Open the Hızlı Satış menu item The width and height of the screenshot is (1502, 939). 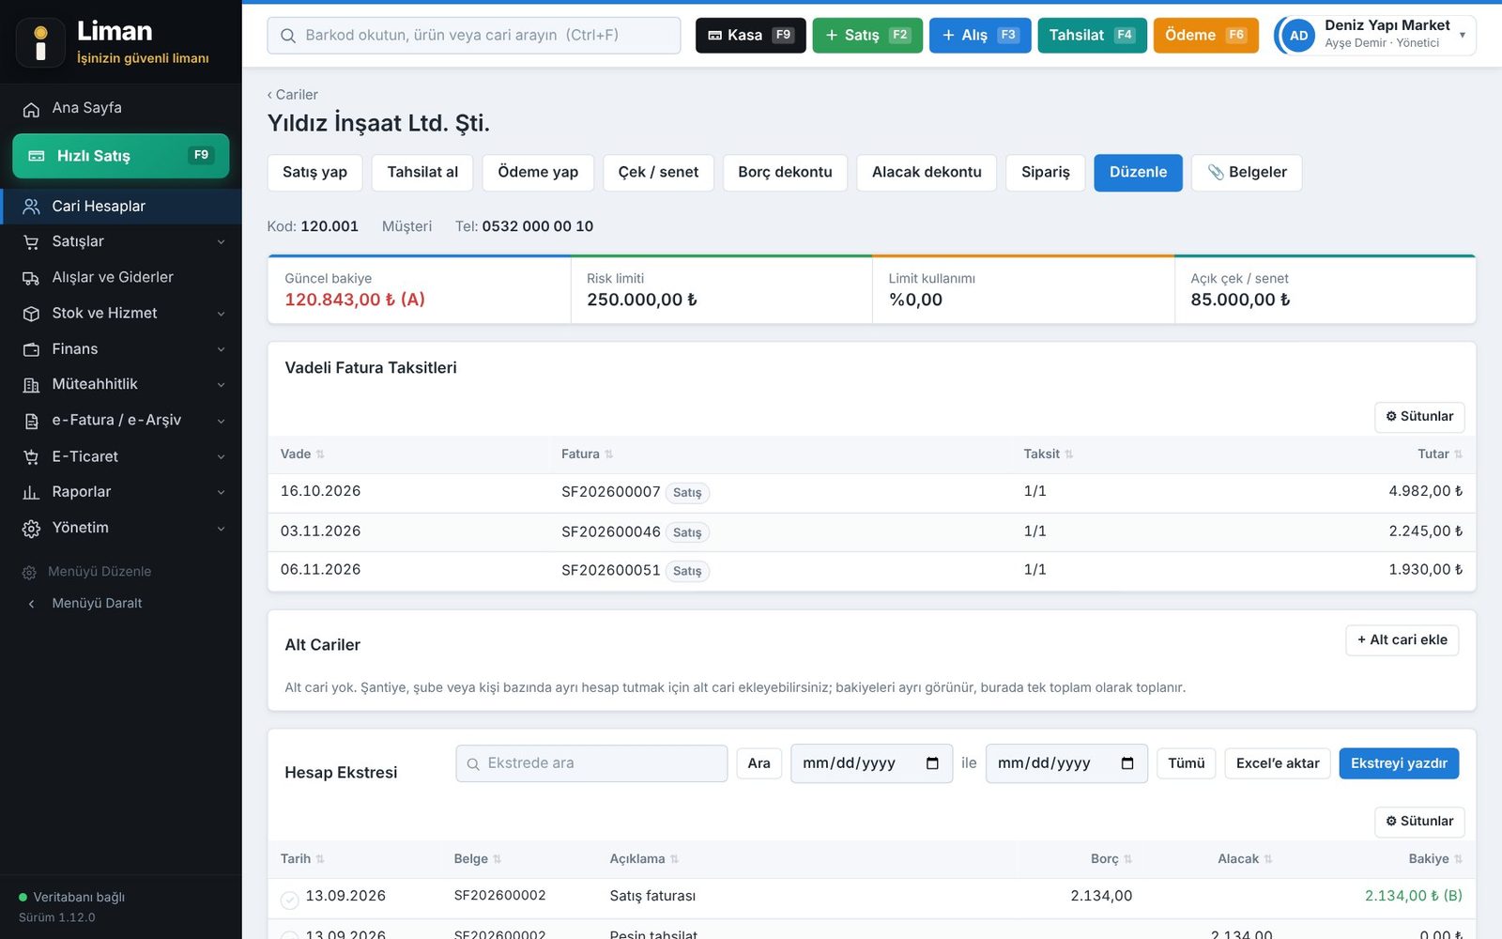point(121,156)
